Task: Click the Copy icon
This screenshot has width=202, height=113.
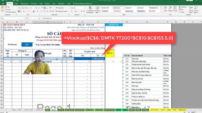Action: [6, 9]
